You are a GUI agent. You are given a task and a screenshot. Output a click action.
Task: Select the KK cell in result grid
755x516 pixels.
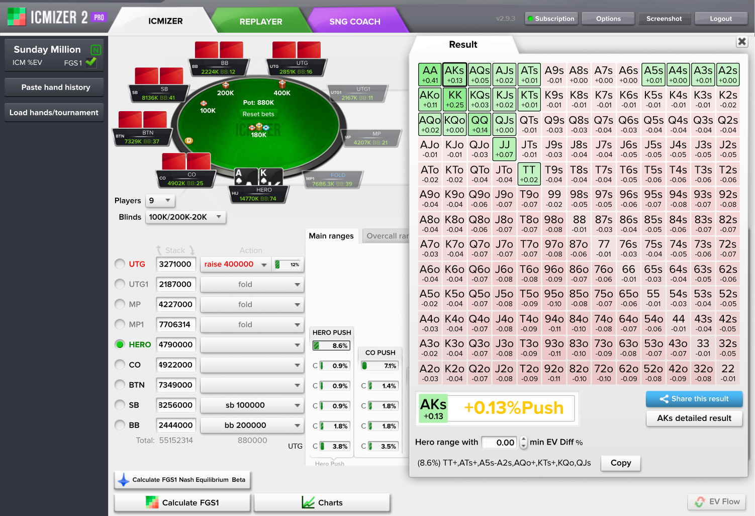click(455, 99)
